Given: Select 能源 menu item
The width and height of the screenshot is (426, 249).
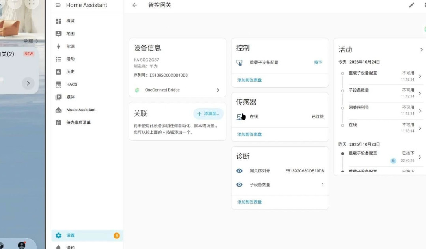Looking at the screenshot, I should point(87,46).
